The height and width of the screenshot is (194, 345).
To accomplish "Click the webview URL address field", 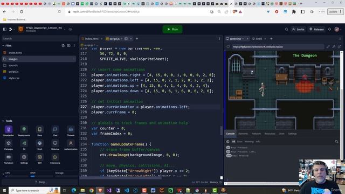I will click(x=278, y=47).
